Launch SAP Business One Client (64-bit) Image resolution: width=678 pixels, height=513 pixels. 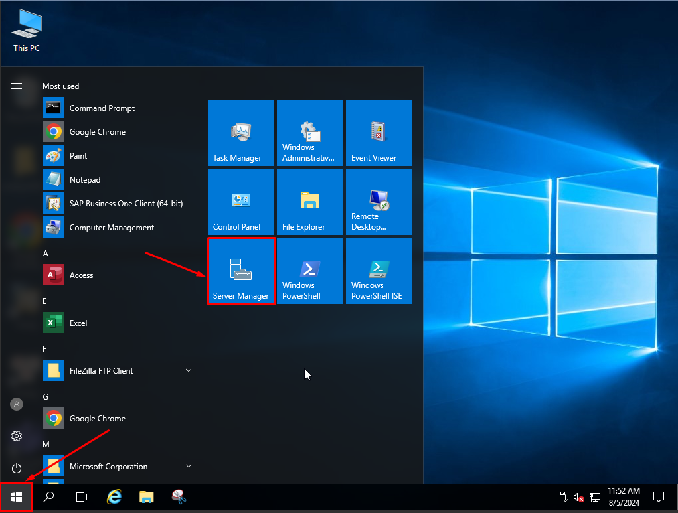[x=118, y=204]
